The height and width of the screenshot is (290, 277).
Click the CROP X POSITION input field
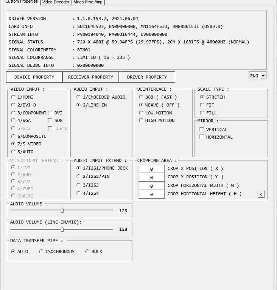(x=151, y=169)
